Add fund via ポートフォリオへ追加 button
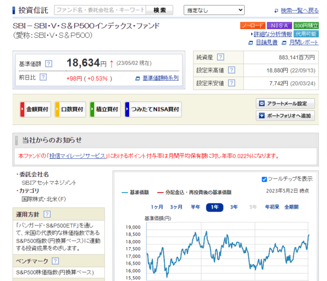327x281 pixels. coord(286,116)
